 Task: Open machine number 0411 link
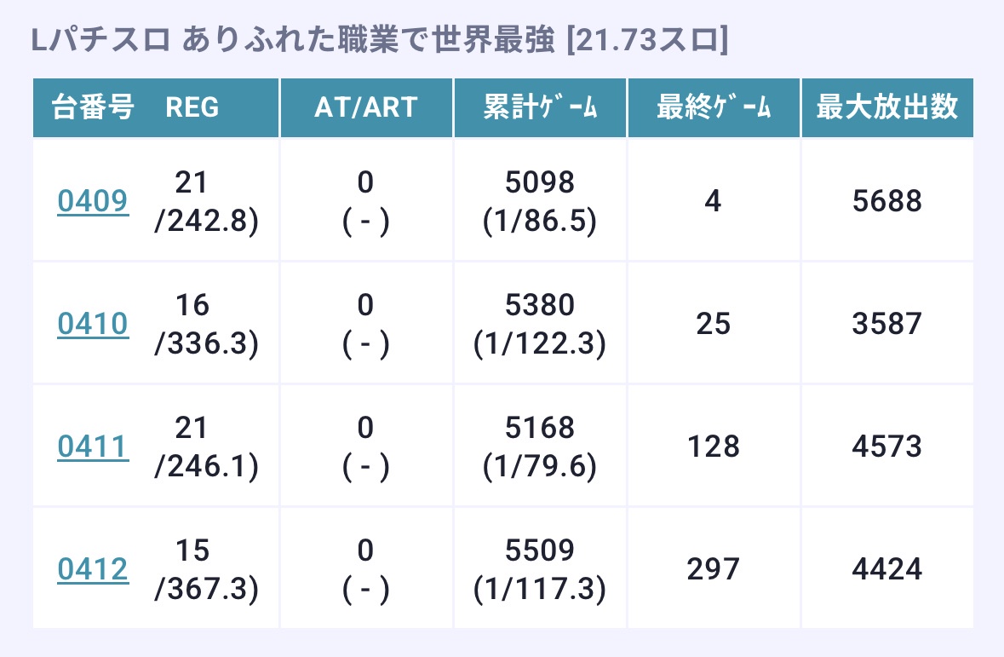click(x=93, y=447)
